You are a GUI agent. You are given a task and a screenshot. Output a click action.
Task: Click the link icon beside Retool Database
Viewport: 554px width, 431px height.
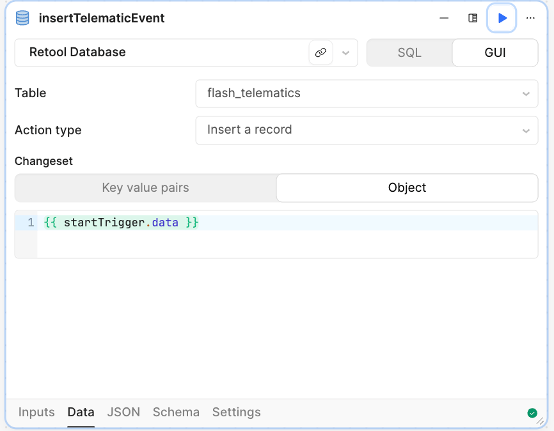point(321,52)
